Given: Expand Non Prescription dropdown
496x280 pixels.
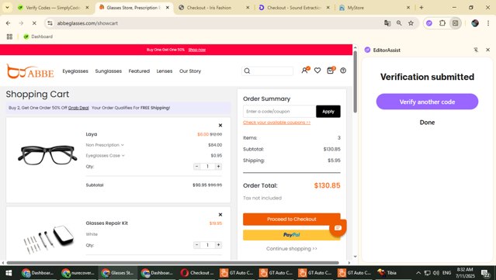Looking at the screenshot, I should pyautogui.click(x=105, y=145).
